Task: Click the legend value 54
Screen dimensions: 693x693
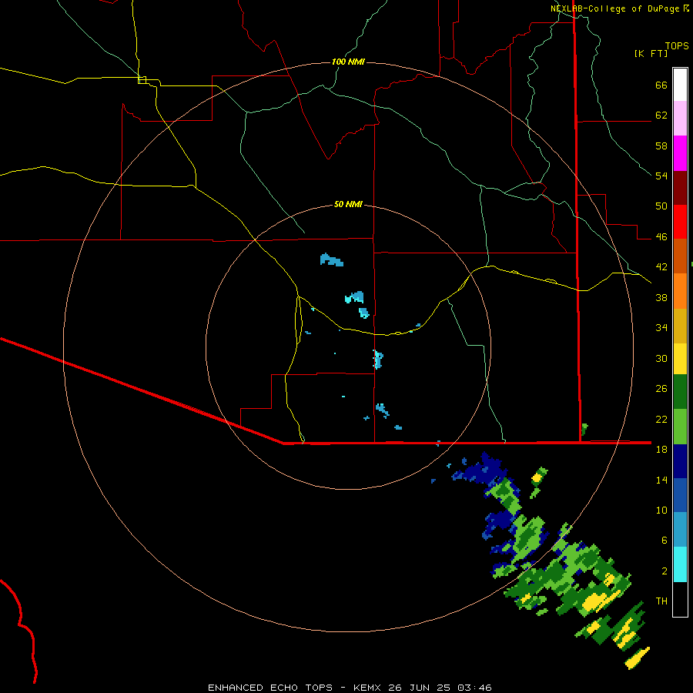Action: point(661,176)
